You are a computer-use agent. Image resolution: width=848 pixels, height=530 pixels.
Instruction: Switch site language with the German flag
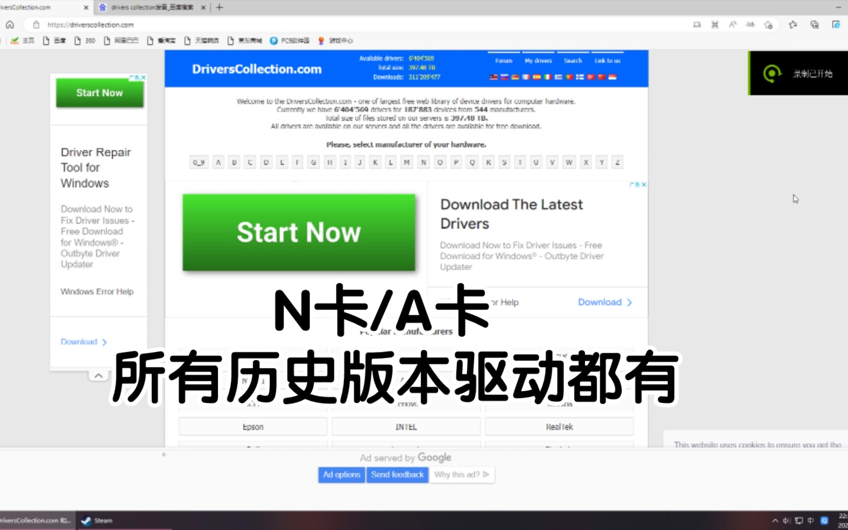tap(516, 77)
